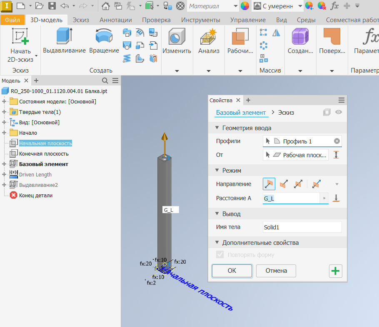379x327 pixels.
Task: Click the fx parameters icon in top toolbar
Action: (334, 6)
